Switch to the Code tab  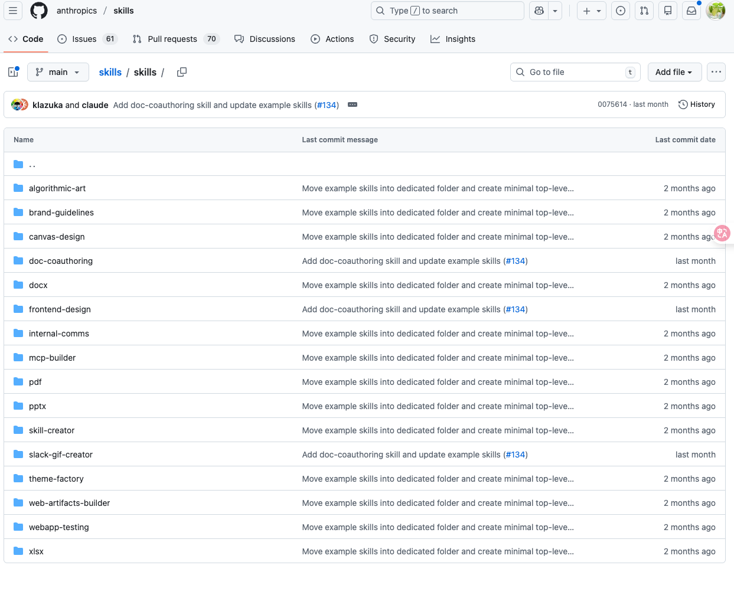click(x=26, y=39)
